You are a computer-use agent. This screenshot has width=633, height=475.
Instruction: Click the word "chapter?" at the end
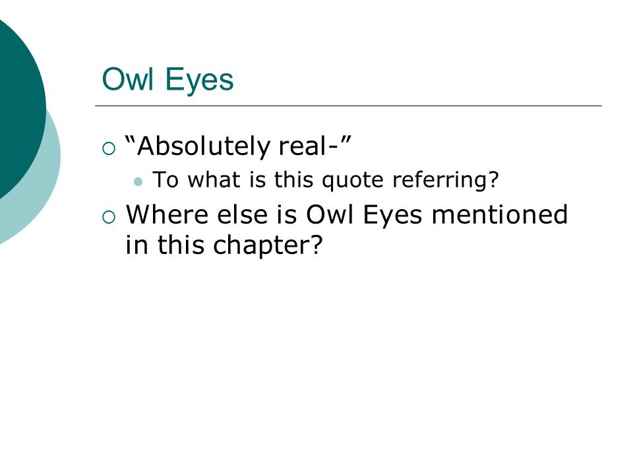pos(268,245)
